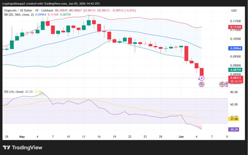Click the TradingView logo at bottom left
This screenshot has height=155, width=248.
click(x=23, y=148)
